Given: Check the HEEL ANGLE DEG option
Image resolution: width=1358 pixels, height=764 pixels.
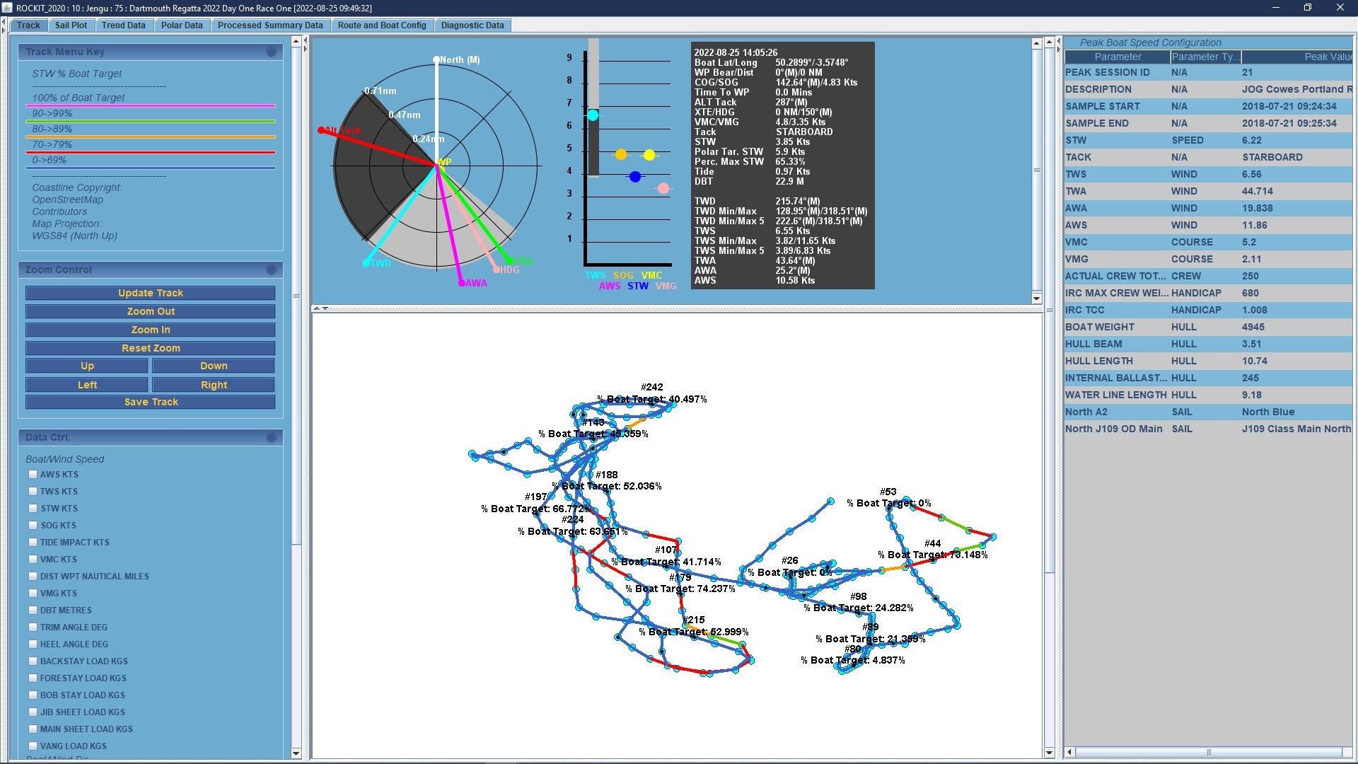Looking at the screenshot, I should (33, 644).
